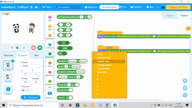192x108 pixels.
Task: Open the three-dots more menu
Action: tap(158, 7)
